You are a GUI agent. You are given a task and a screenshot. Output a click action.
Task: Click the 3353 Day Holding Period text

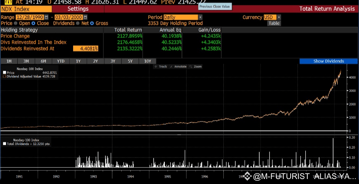click(x=175, y=23)
